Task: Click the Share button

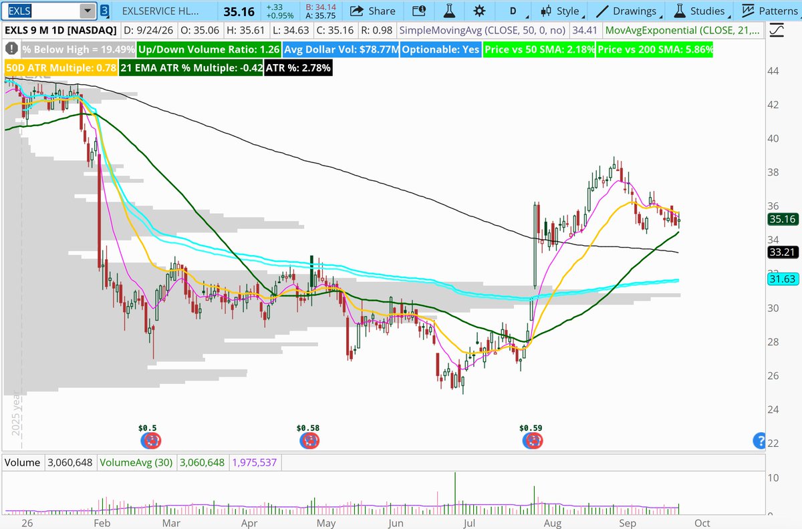Action: [x=373, y=11]
